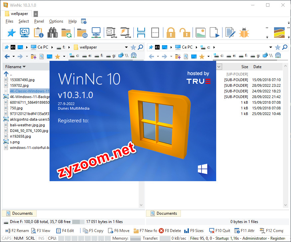
Task: Click the magnifier search icon in right panel
Action: click(x=285, y=47)
